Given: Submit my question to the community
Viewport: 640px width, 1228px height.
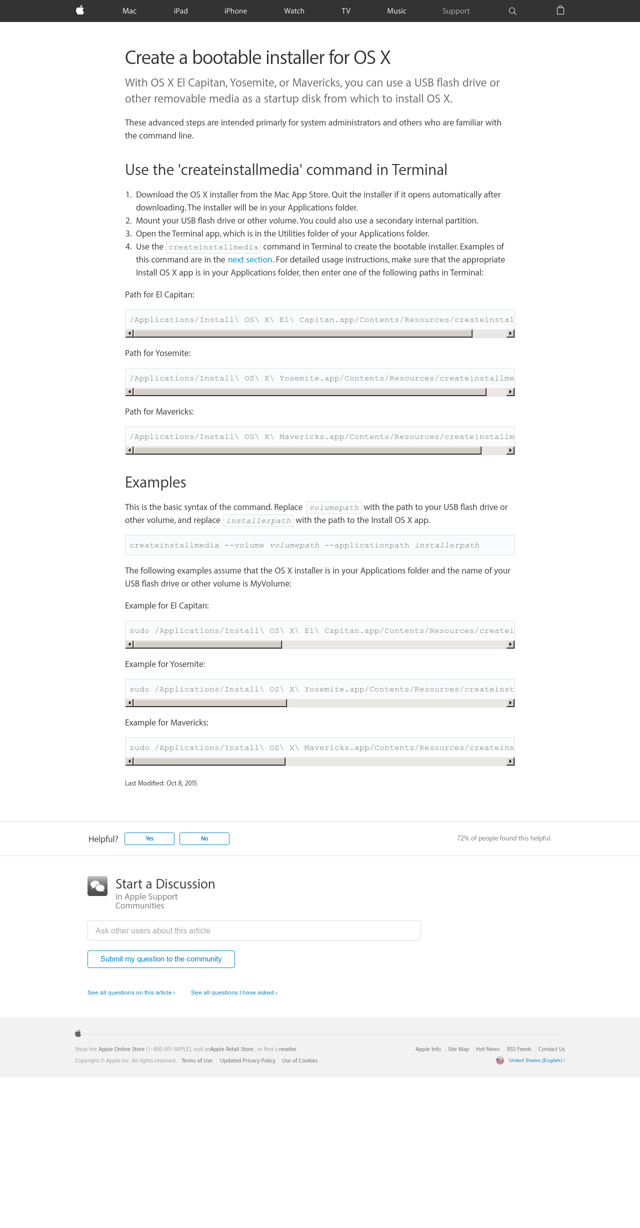Looking at the screenshot, I should pos(161,959).
